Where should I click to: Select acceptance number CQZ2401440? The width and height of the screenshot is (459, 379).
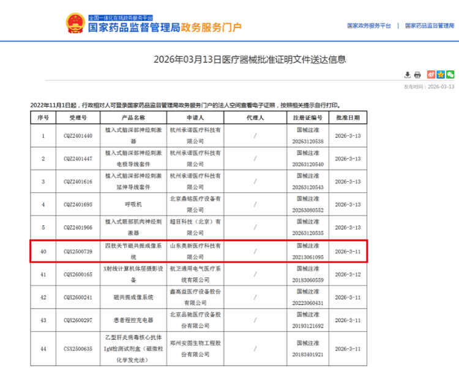click(x=78, y=135)
